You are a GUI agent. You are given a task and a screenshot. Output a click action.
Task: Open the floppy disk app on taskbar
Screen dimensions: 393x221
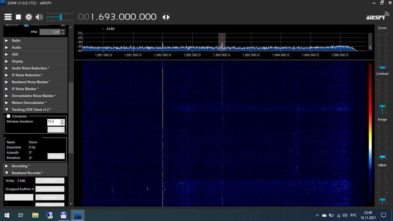[x=63, y=215]
